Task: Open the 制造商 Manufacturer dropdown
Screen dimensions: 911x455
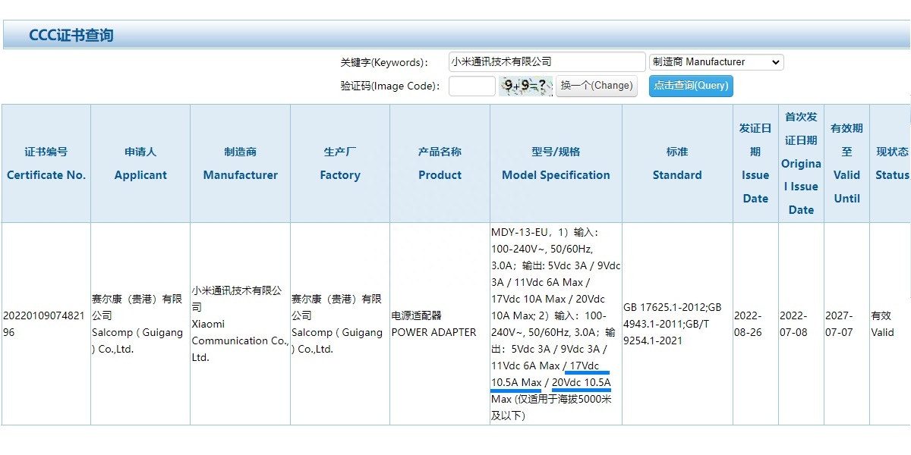Action: [714, 61]
